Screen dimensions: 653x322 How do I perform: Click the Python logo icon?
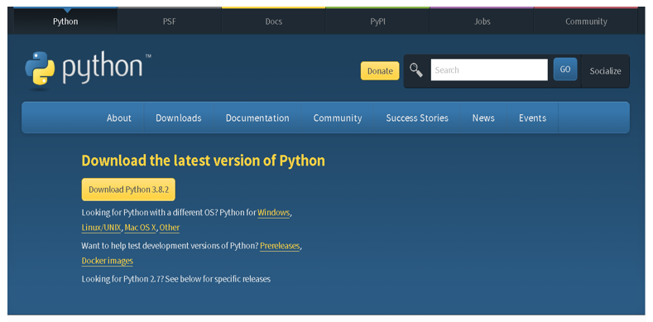pos(40,70)
